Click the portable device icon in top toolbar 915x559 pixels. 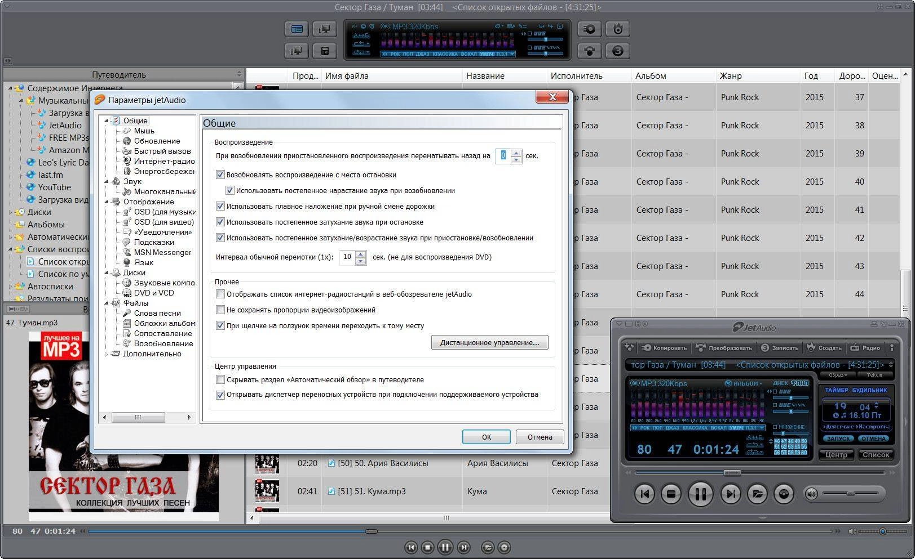[325, 51]
